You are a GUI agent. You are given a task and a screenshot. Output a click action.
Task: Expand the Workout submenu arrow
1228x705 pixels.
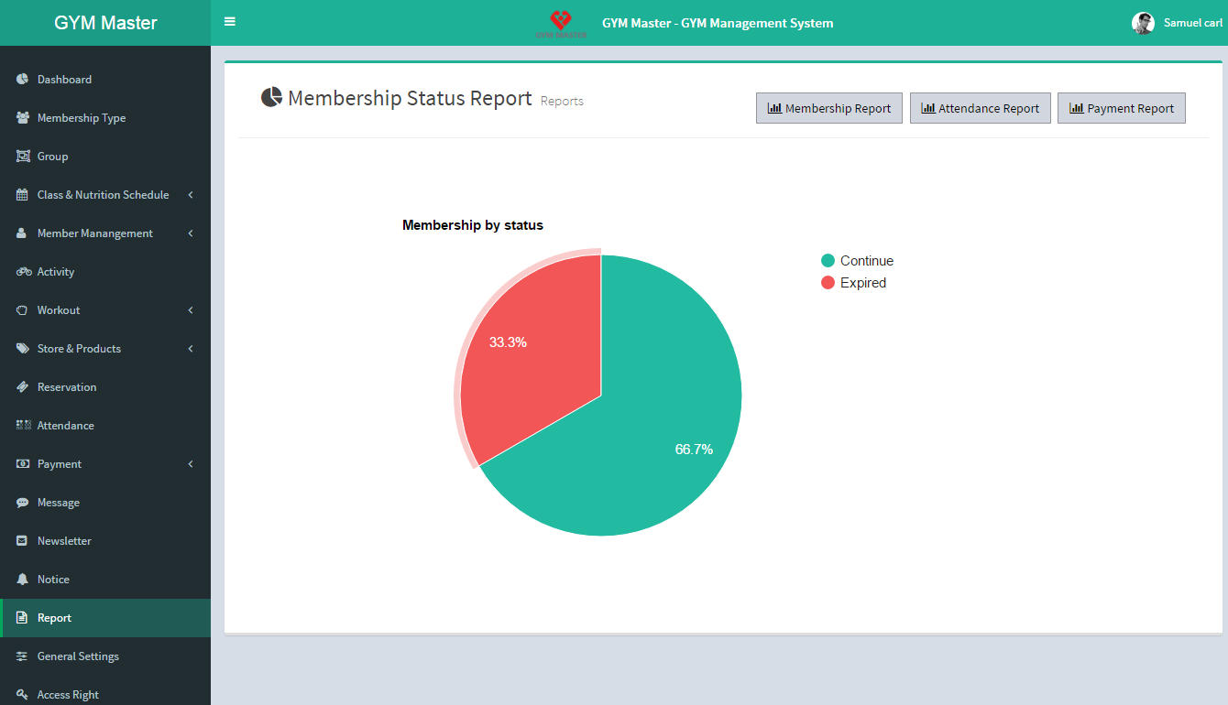tap(191, 310)
